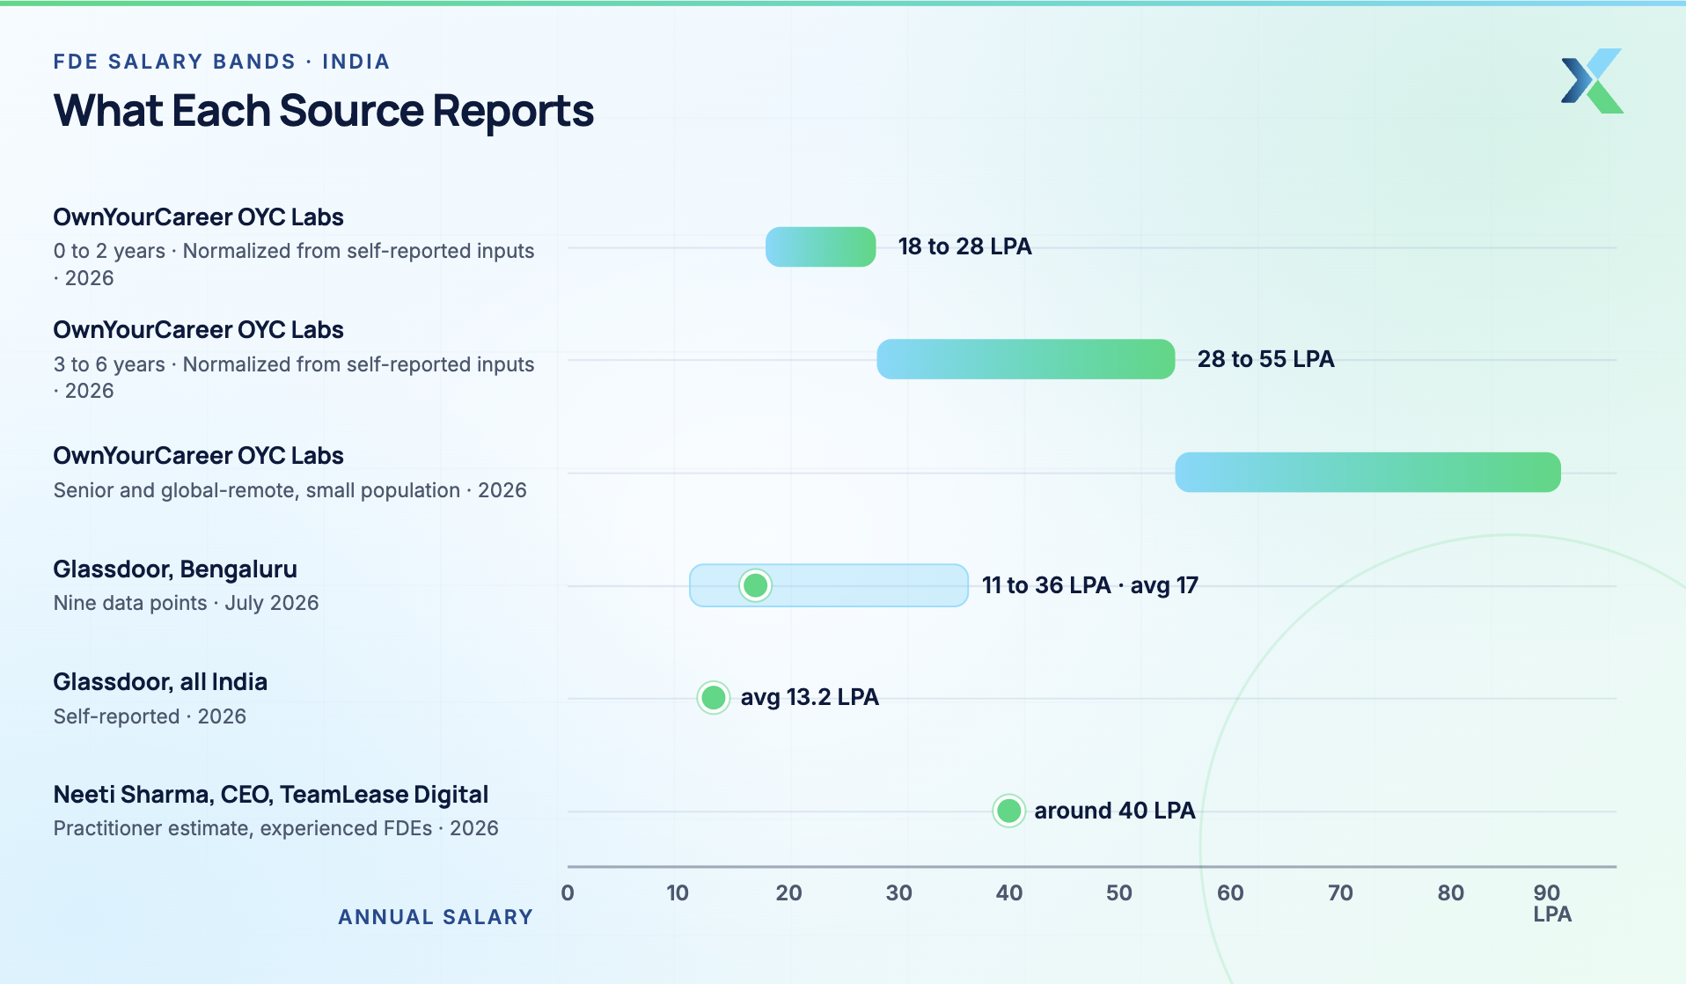
Task: Click the '20' axis tick label
Action: [x=788, y=893]
